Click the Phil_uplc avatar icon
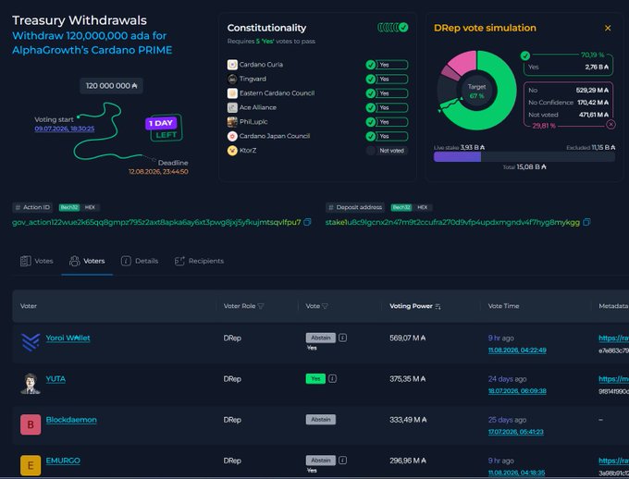Screen dimensions: 629x479 coord(232,122)
